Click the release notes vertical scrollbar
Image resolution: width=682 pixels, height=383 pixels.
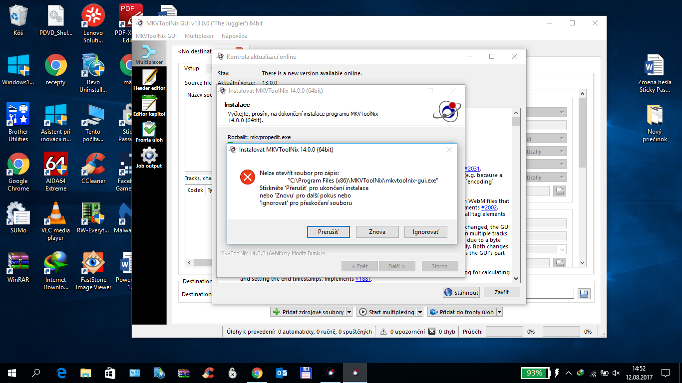click(516, 195)
